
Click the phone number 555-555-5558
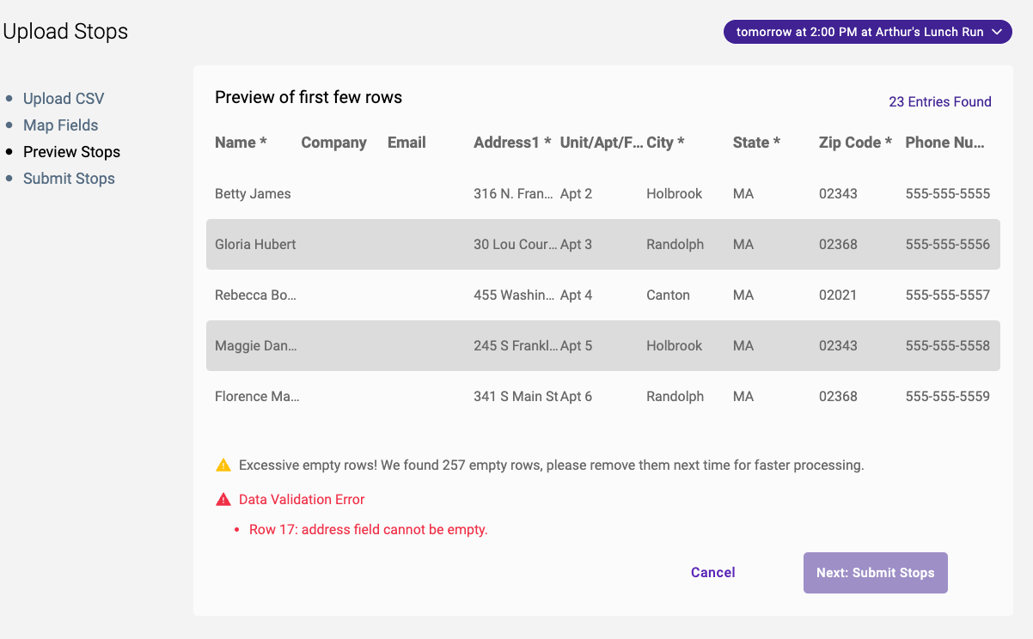coord(948,346)
